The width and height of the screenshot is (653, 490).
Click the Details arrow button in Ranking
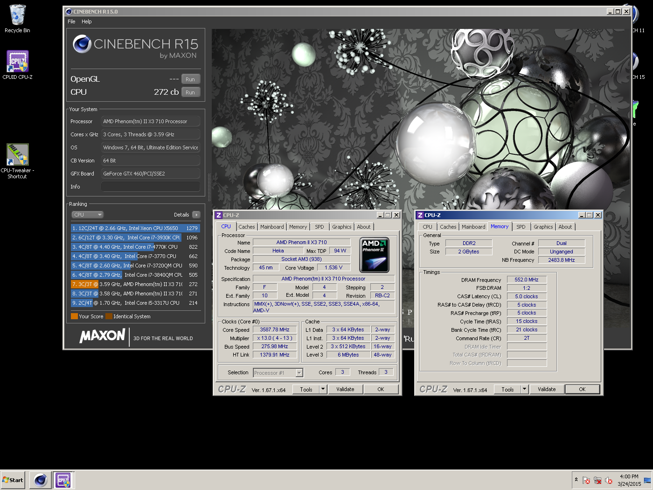click(196, 215)
